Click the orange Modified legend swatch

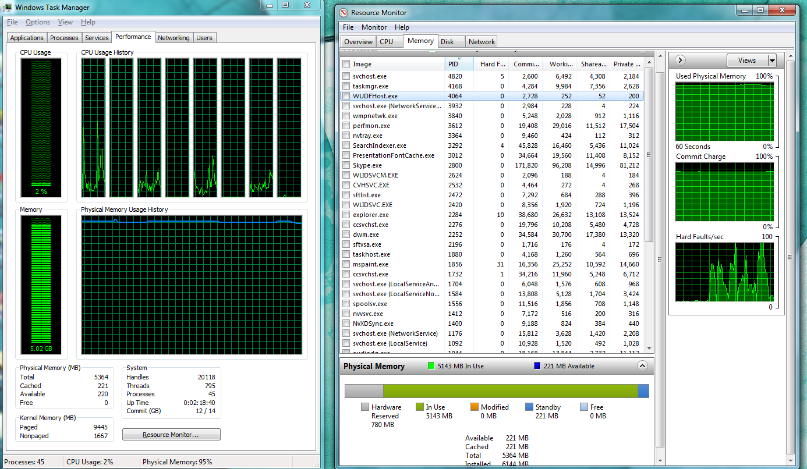click(x=475, y=407)
